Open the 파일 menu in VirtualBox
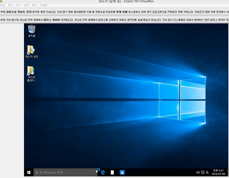Screen dimensions: 229x178 tap(2, 6)
